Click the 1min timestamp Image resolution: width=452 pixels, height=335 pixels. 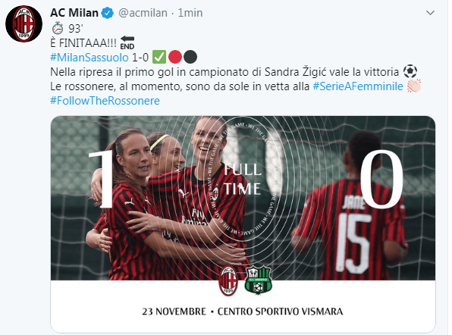coord(190,13)
